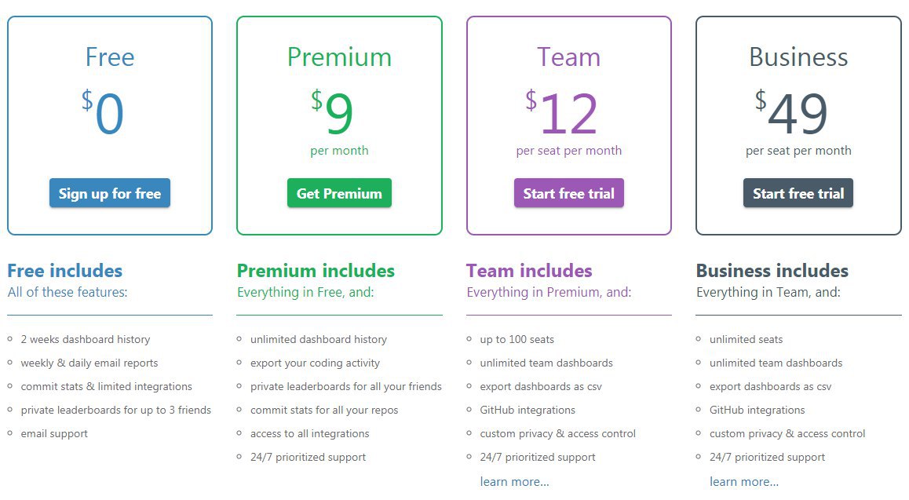Click the unlimited dashboard history item
The width and height of the screenshot is (909, 500).
318,340
